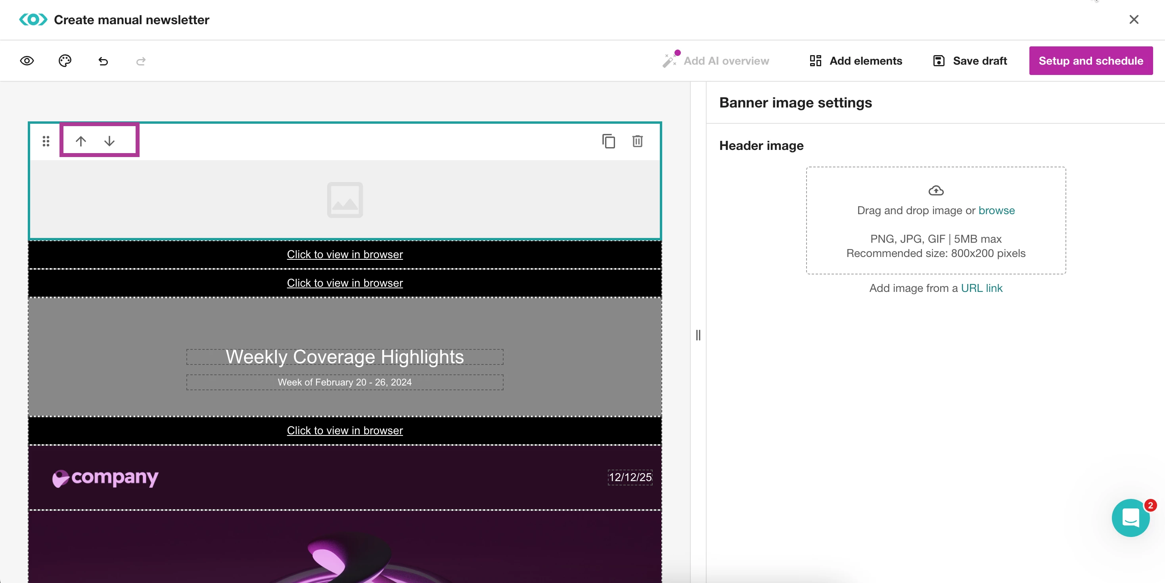The height and width of the screenshot is (583, 1165).
Task: Click the eye preview icon
Action: (x=27, y=61)
